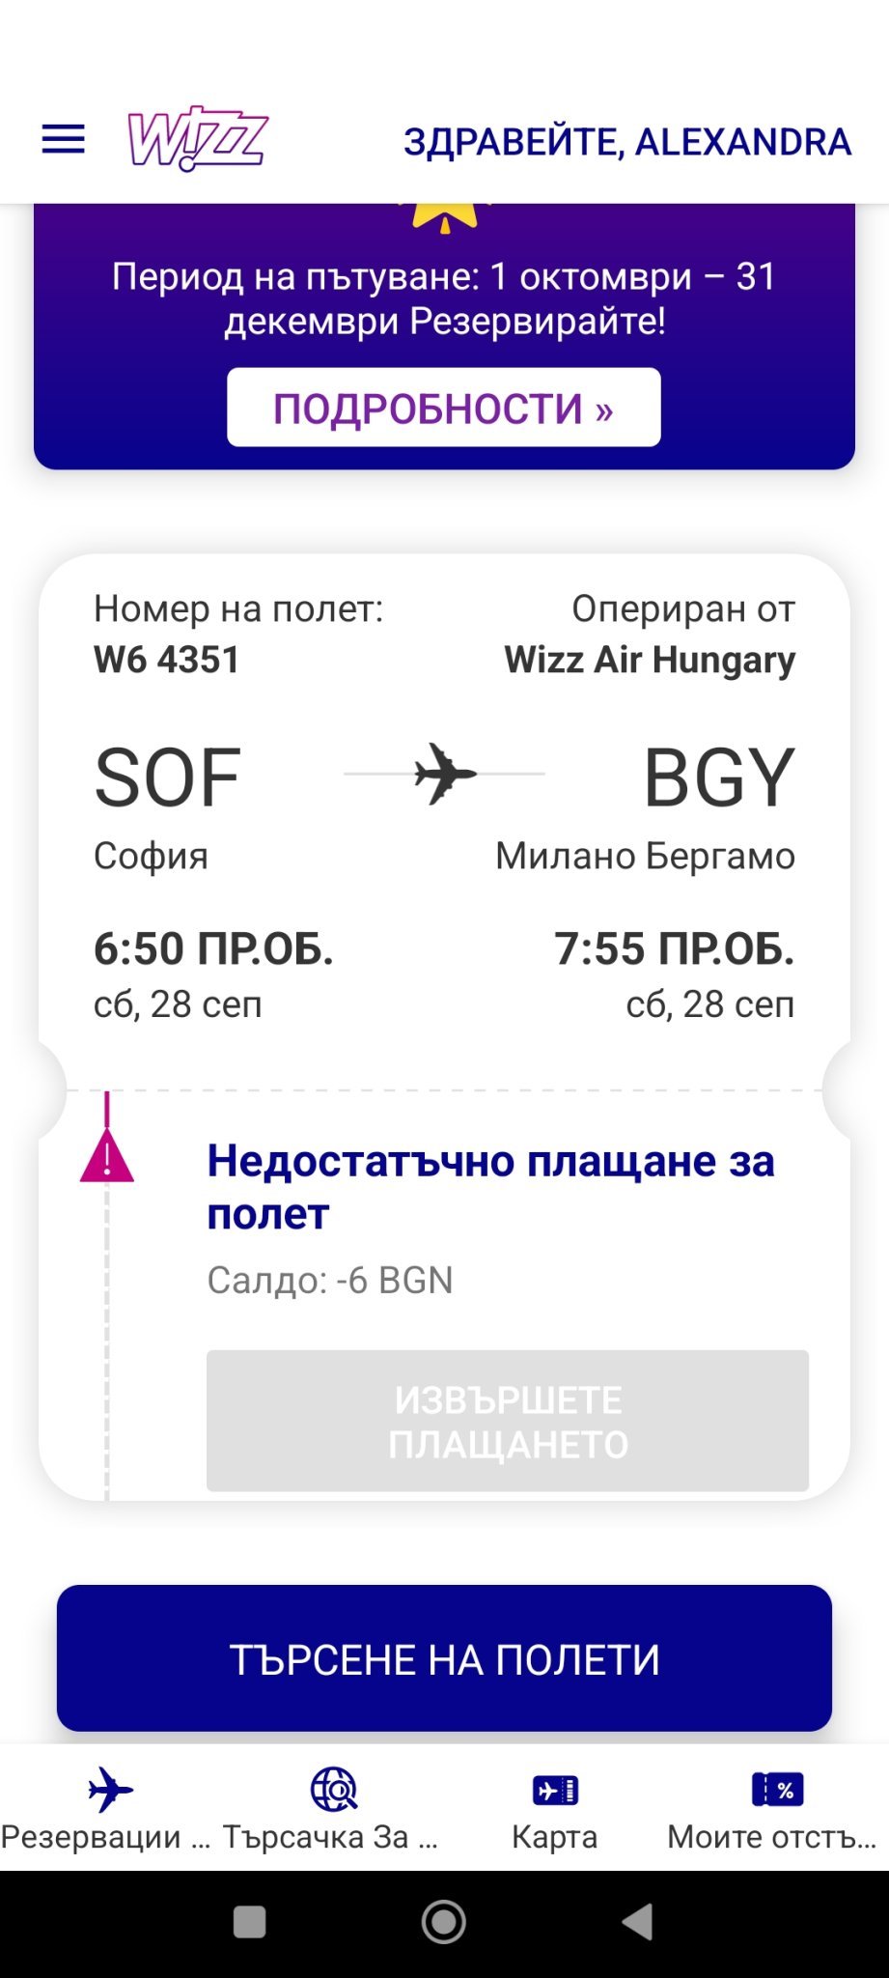
Task: Tap the pink payment warning triangle
Action: point(106,1157)
